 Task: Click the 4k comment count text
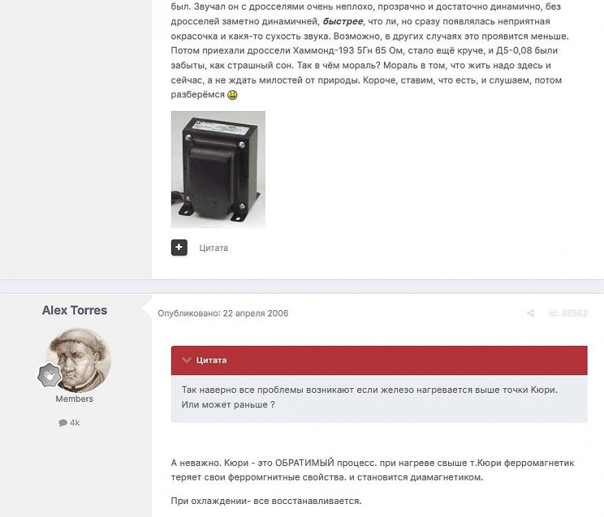click(74, 423)
